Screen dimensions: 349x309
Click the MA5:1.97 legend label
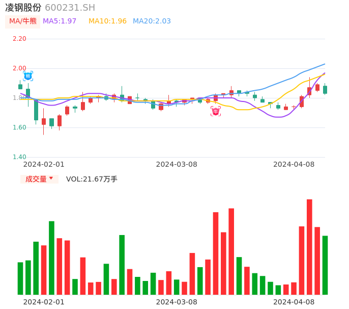pos(60,21)
